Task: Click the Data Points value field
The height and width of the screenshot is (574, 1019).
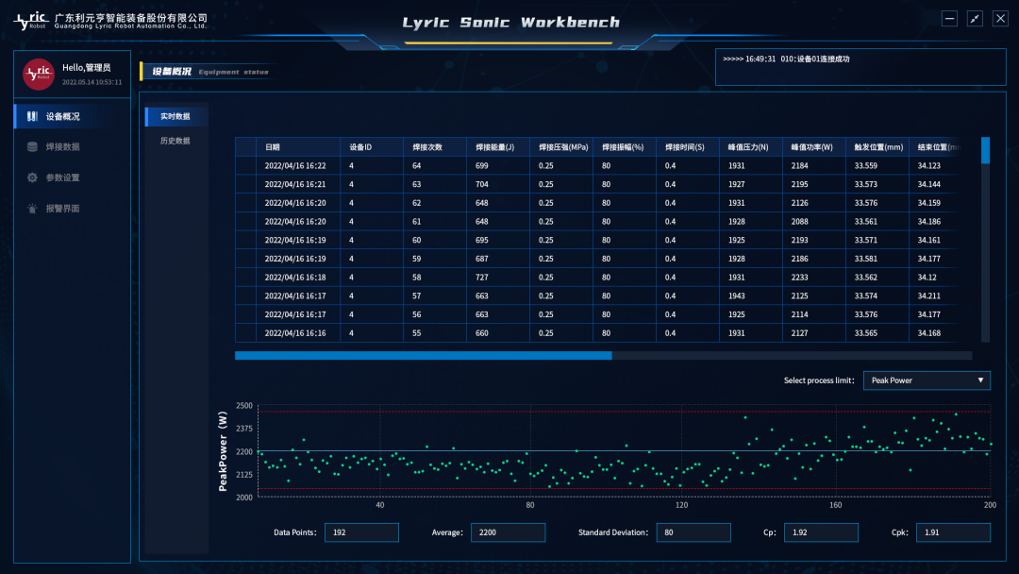Action: 361,532
